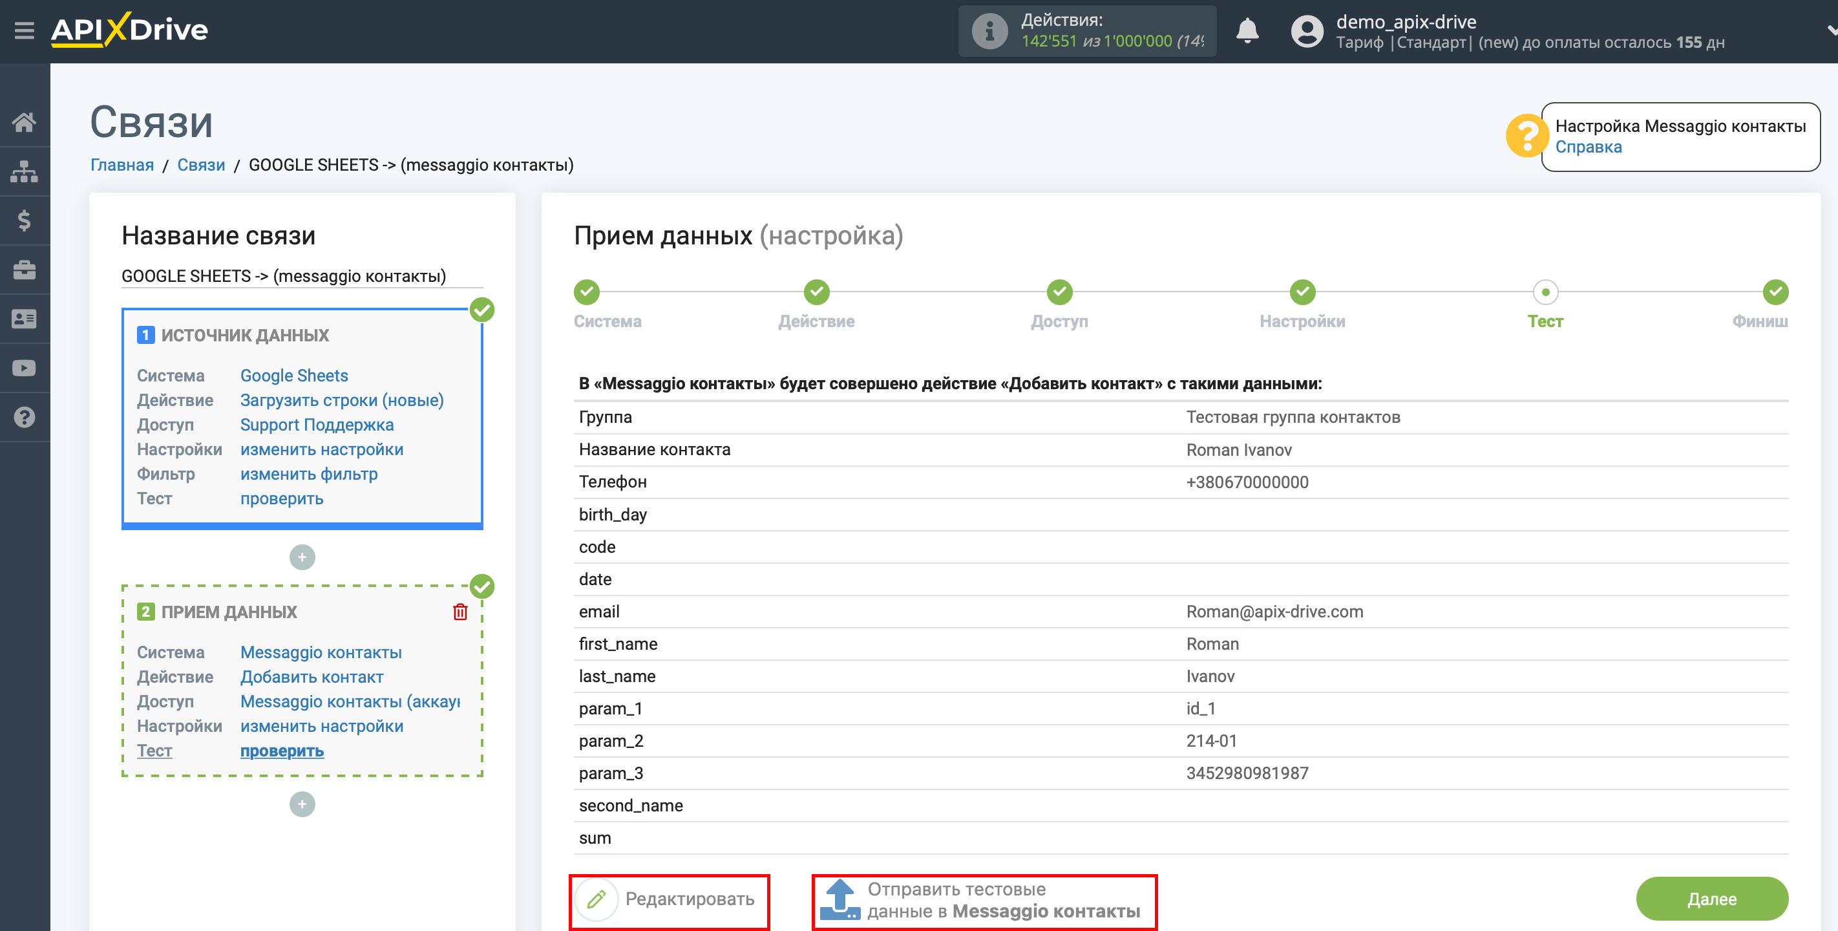Go to the Финиш step
1838x931 pixels.
click(x=1775, y=292)
